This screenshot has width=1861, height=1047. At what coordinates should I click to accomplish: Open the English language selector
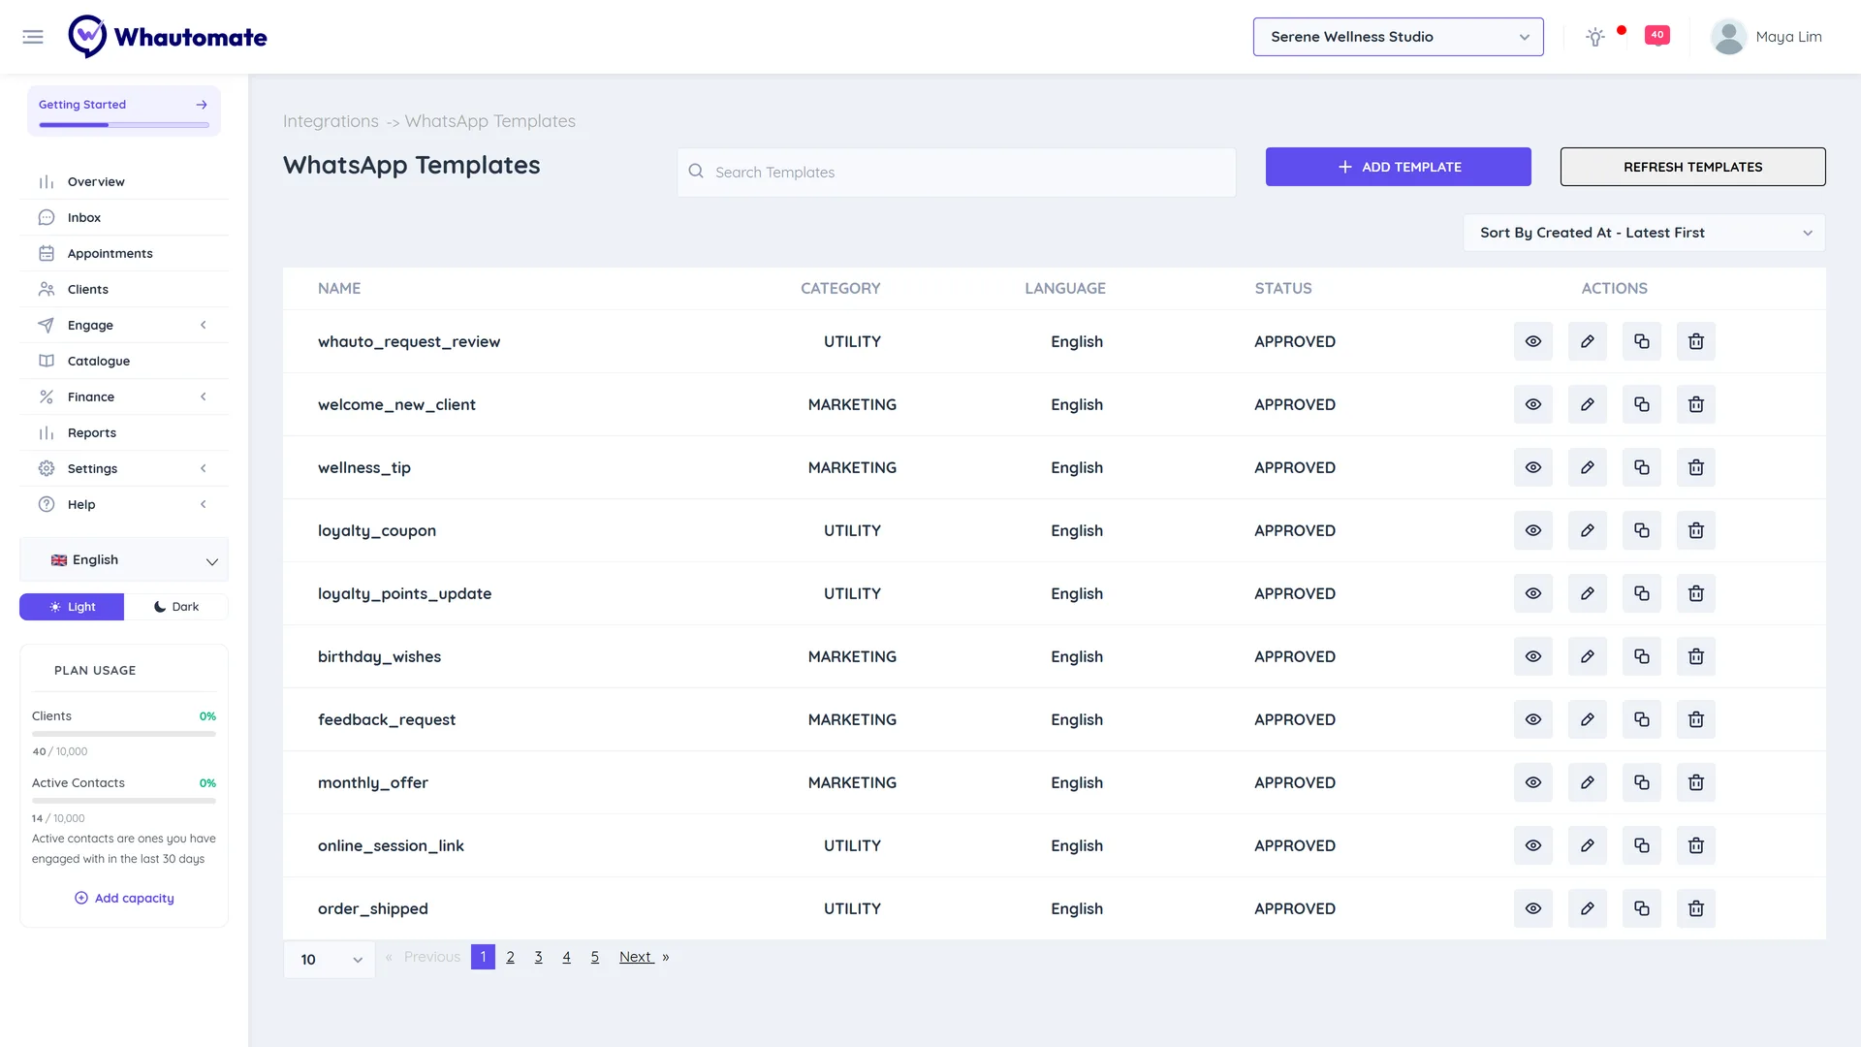(x=124, y=560)
